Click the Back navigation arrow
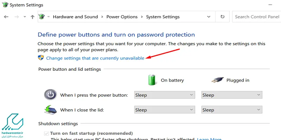This screenshot has width=281, height=140. pyautogui.click(x=6, y=17)
